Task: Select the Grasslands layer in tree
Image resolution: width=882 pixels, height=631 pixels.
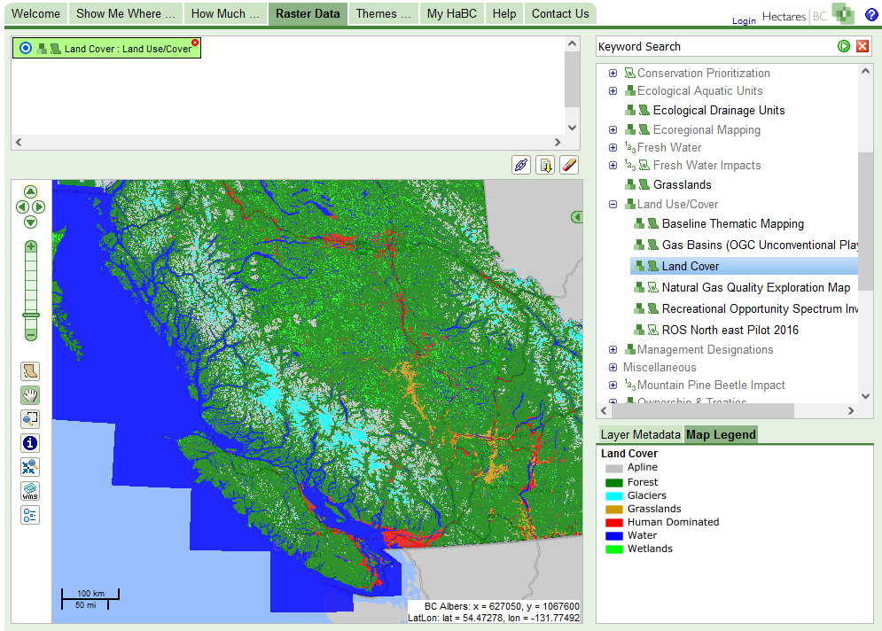Action: 683,184
